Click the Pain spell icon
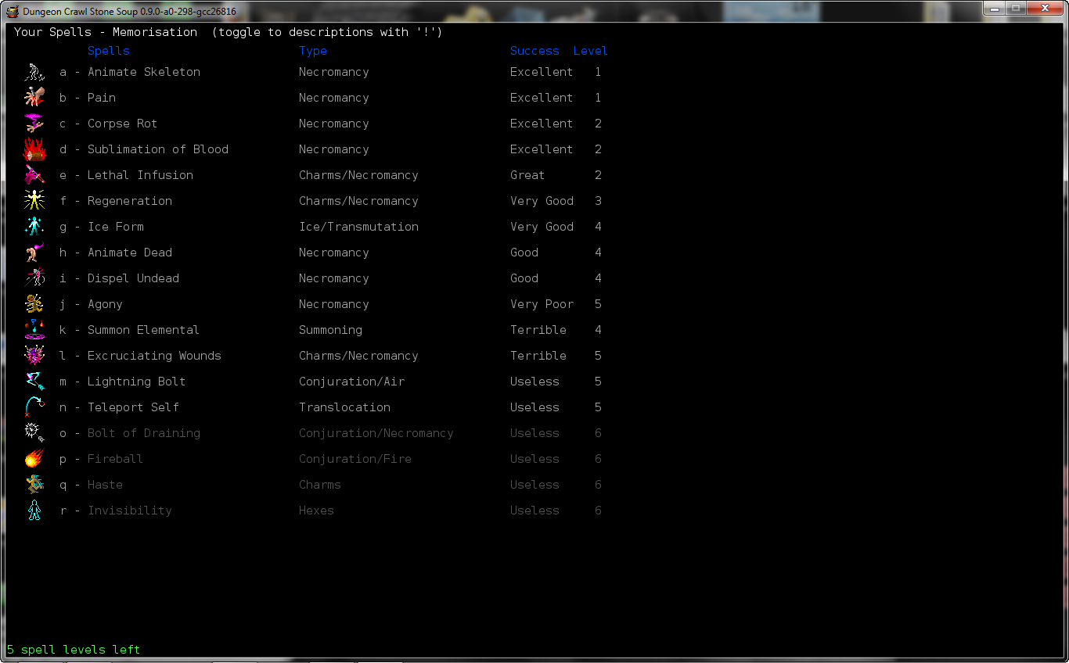The height and width of the screenshot is (663, 1069). [x=34, y=98]
